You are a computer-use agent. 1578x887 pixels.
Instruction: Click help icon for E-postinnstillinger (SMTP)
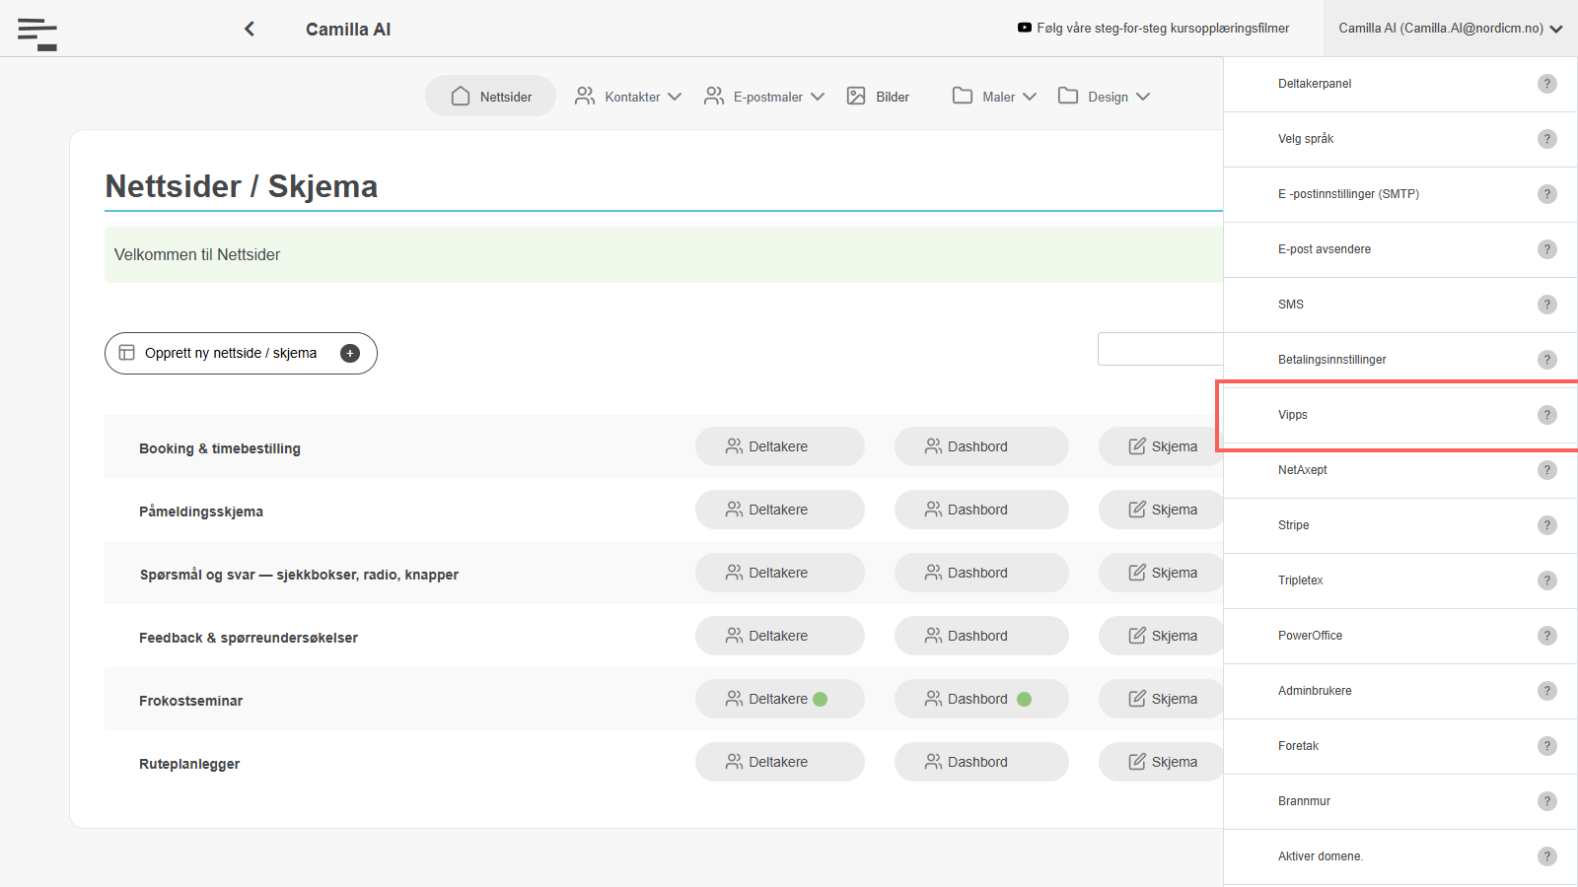[1547, 194]
